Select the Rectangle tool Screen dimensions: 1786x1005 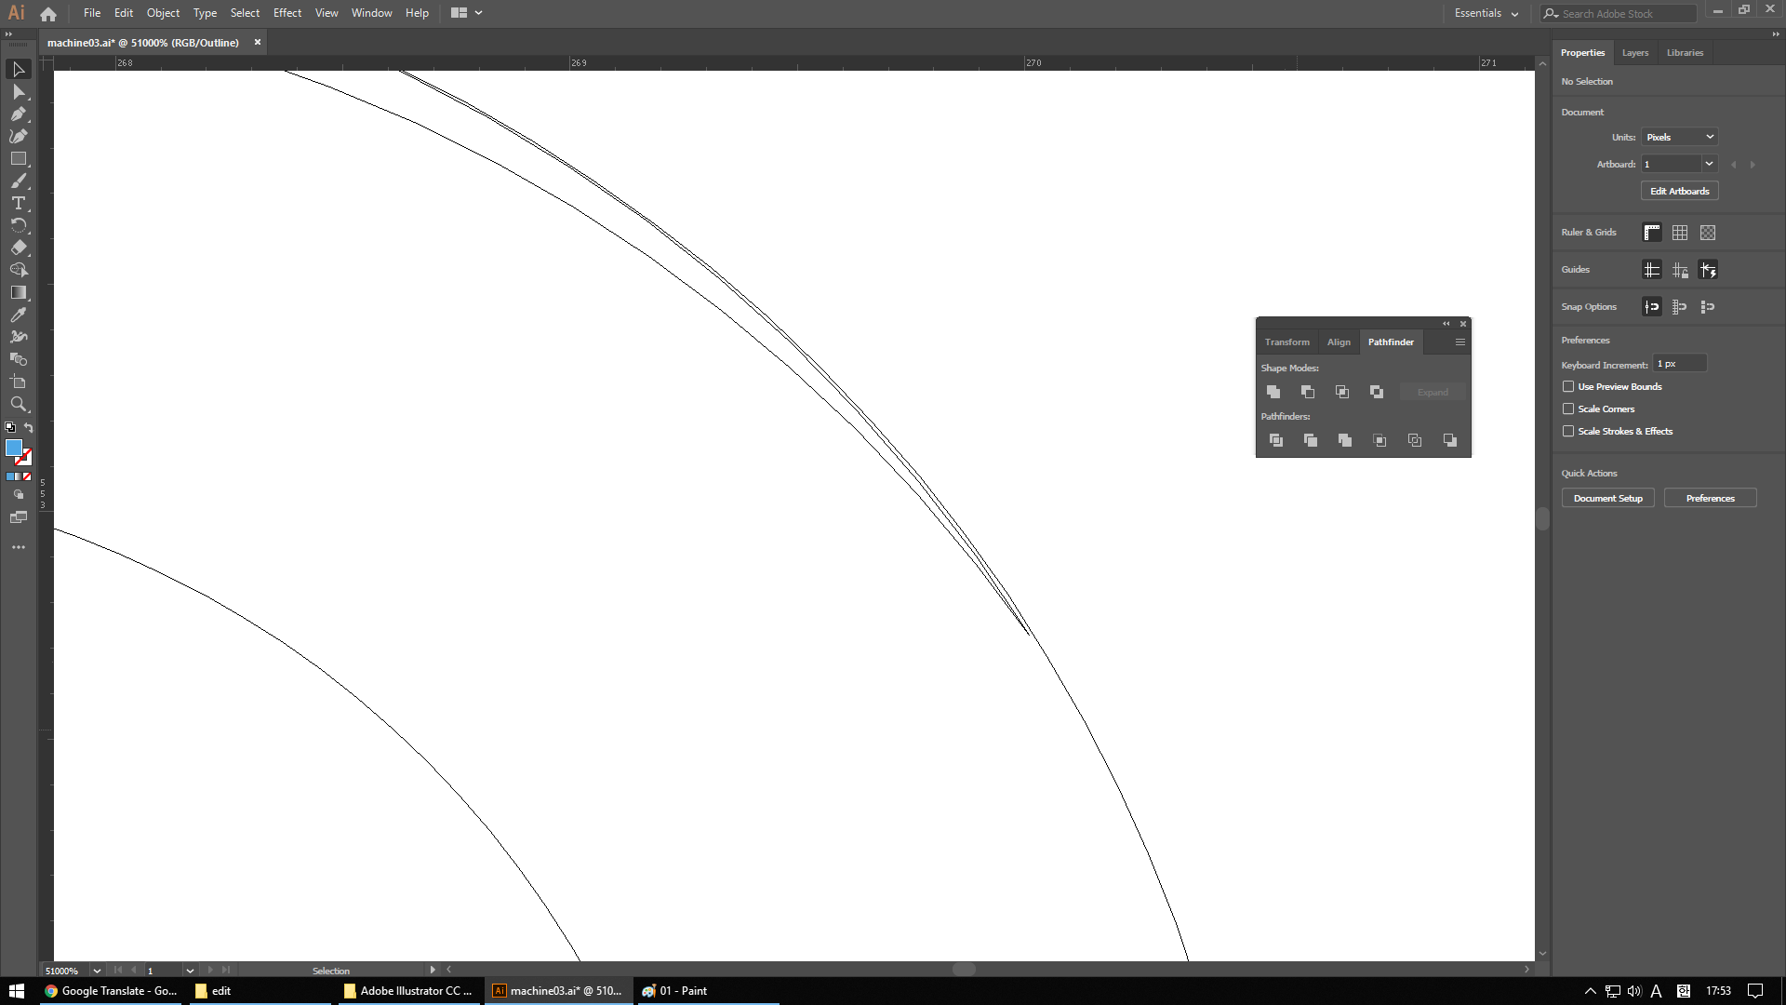coord(19,158)
